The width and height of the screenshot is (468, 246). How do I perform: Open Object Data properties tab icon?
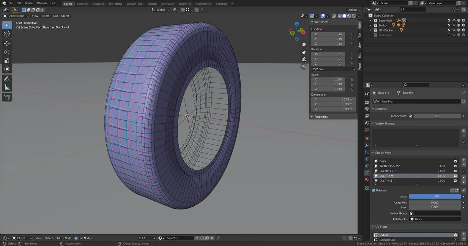coord(367,173)
